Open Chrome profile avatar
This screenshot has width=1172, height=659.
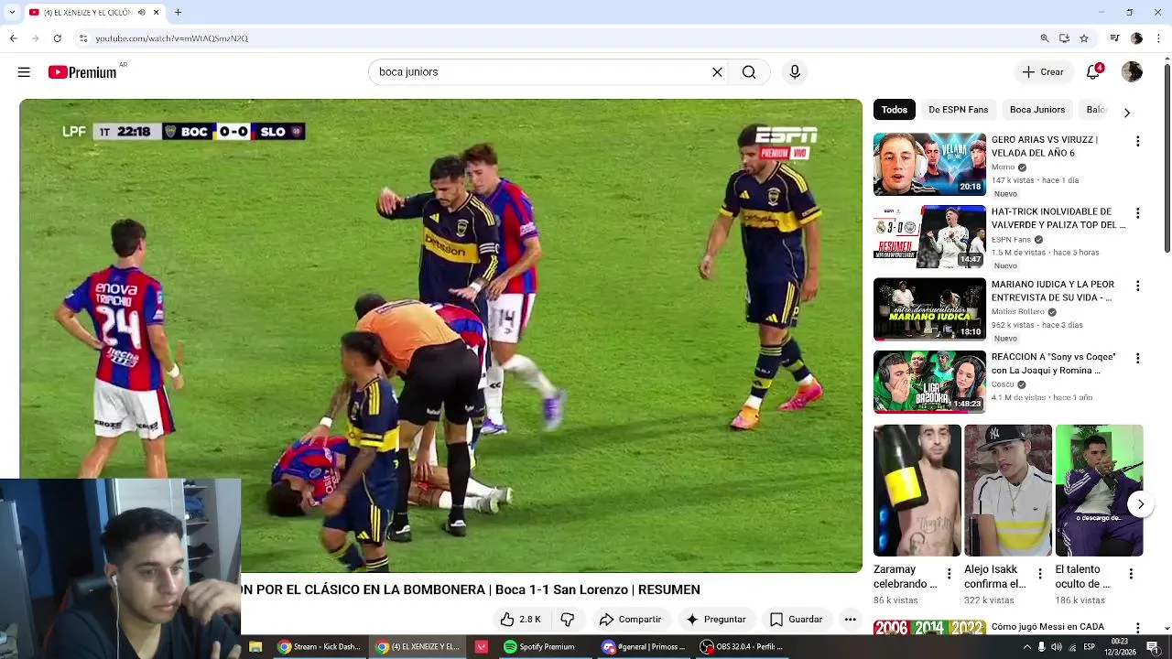[x=1136, y=38]
